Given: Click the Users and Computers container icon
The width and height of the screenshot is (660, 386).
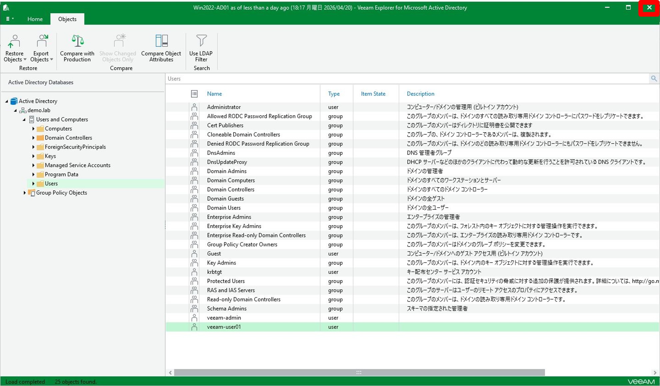Looking at the screenshot, I should point(32,119).
